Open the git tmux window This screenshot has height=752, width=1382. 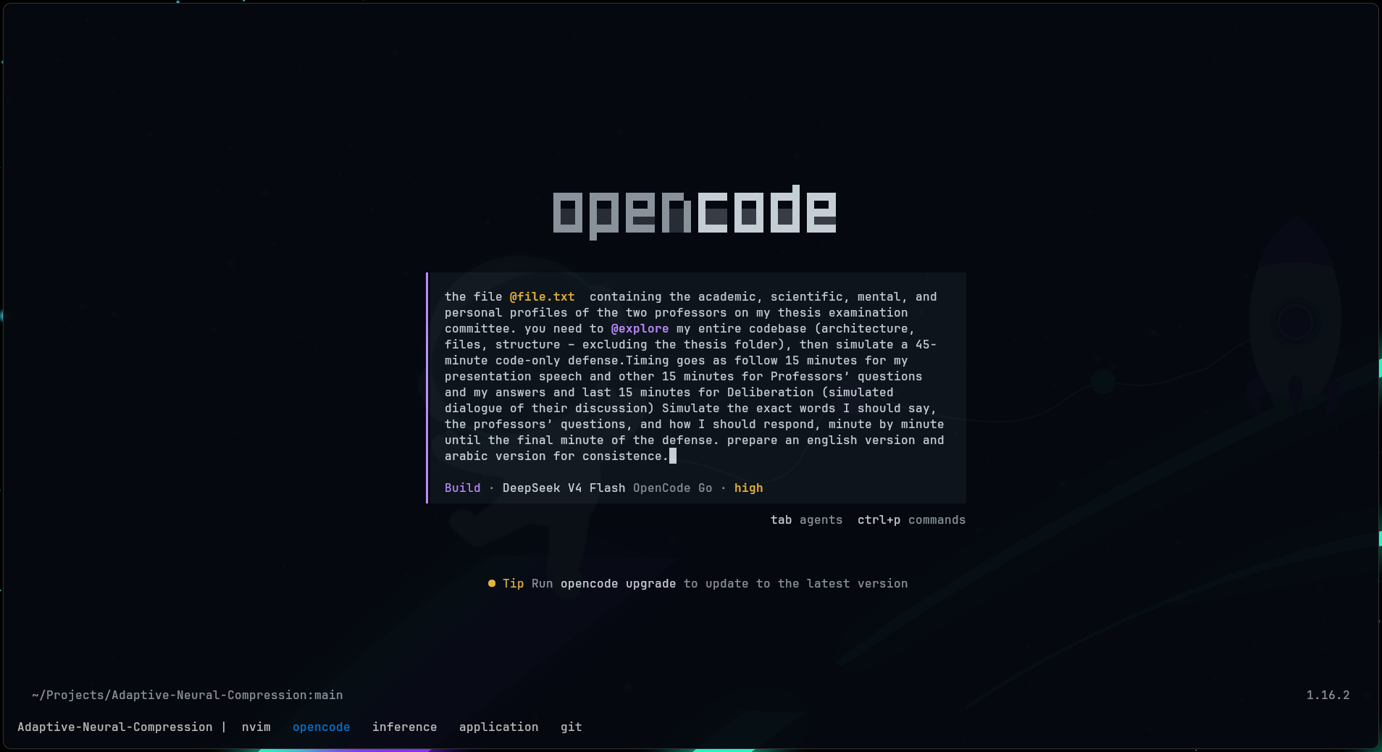coord(571,727)
